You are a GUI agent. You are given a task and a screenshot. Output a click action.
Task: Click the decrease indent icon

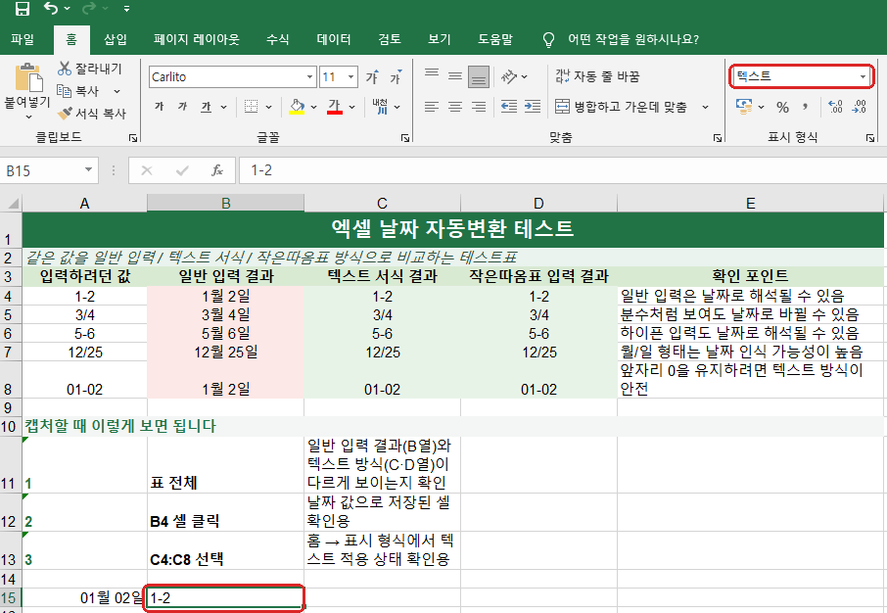(509, 107)
